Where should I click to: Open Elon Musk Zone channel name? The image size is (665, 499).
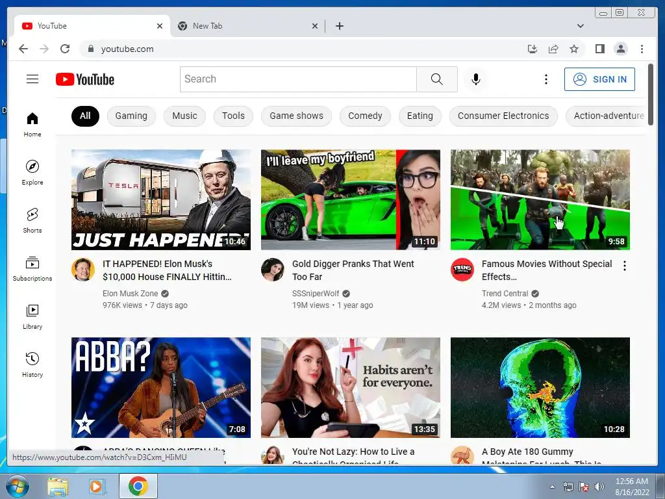(x=130, y=293)
